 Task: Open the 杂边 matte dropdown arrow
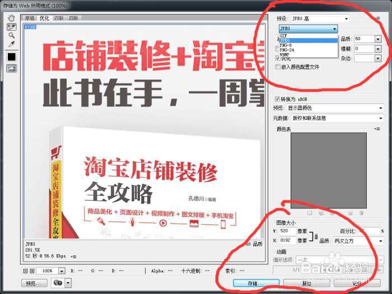click(378, 58)
